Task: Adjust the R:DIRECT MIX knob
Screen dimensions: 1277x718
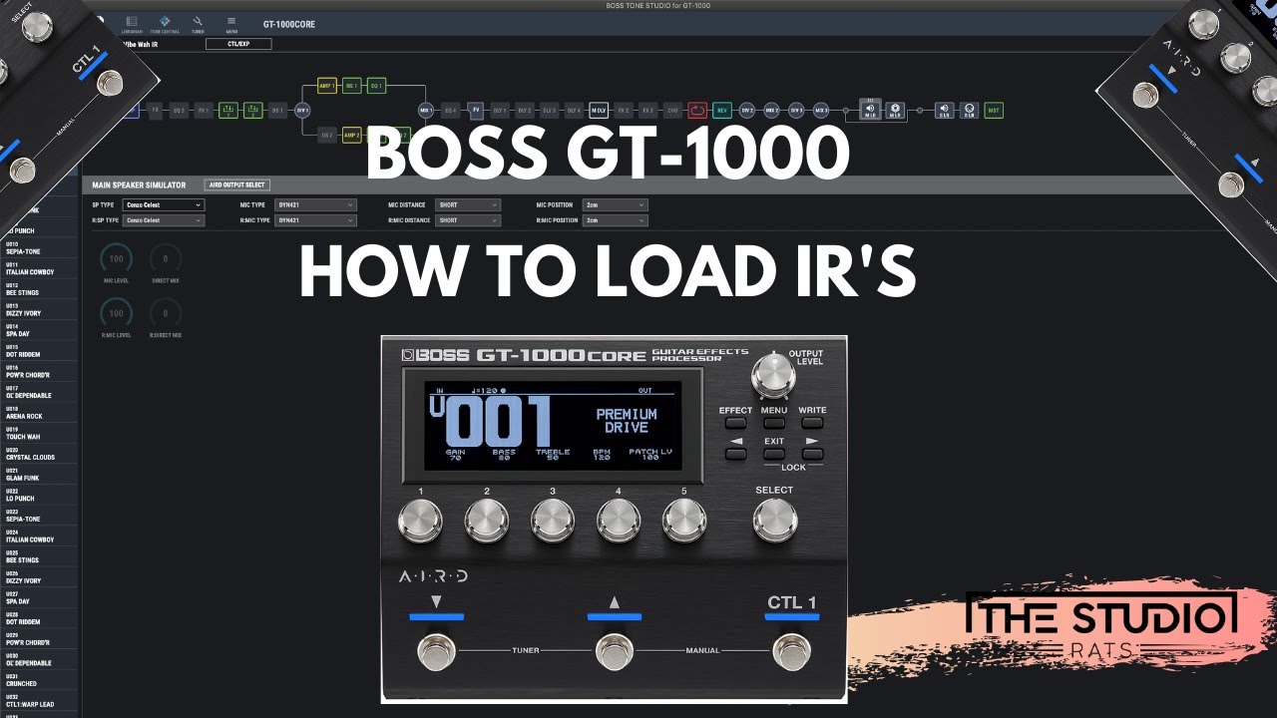Action: (166, 313)
